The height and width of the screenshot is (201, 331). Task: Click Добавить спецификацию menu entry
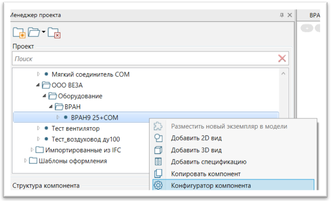point(209,162)
